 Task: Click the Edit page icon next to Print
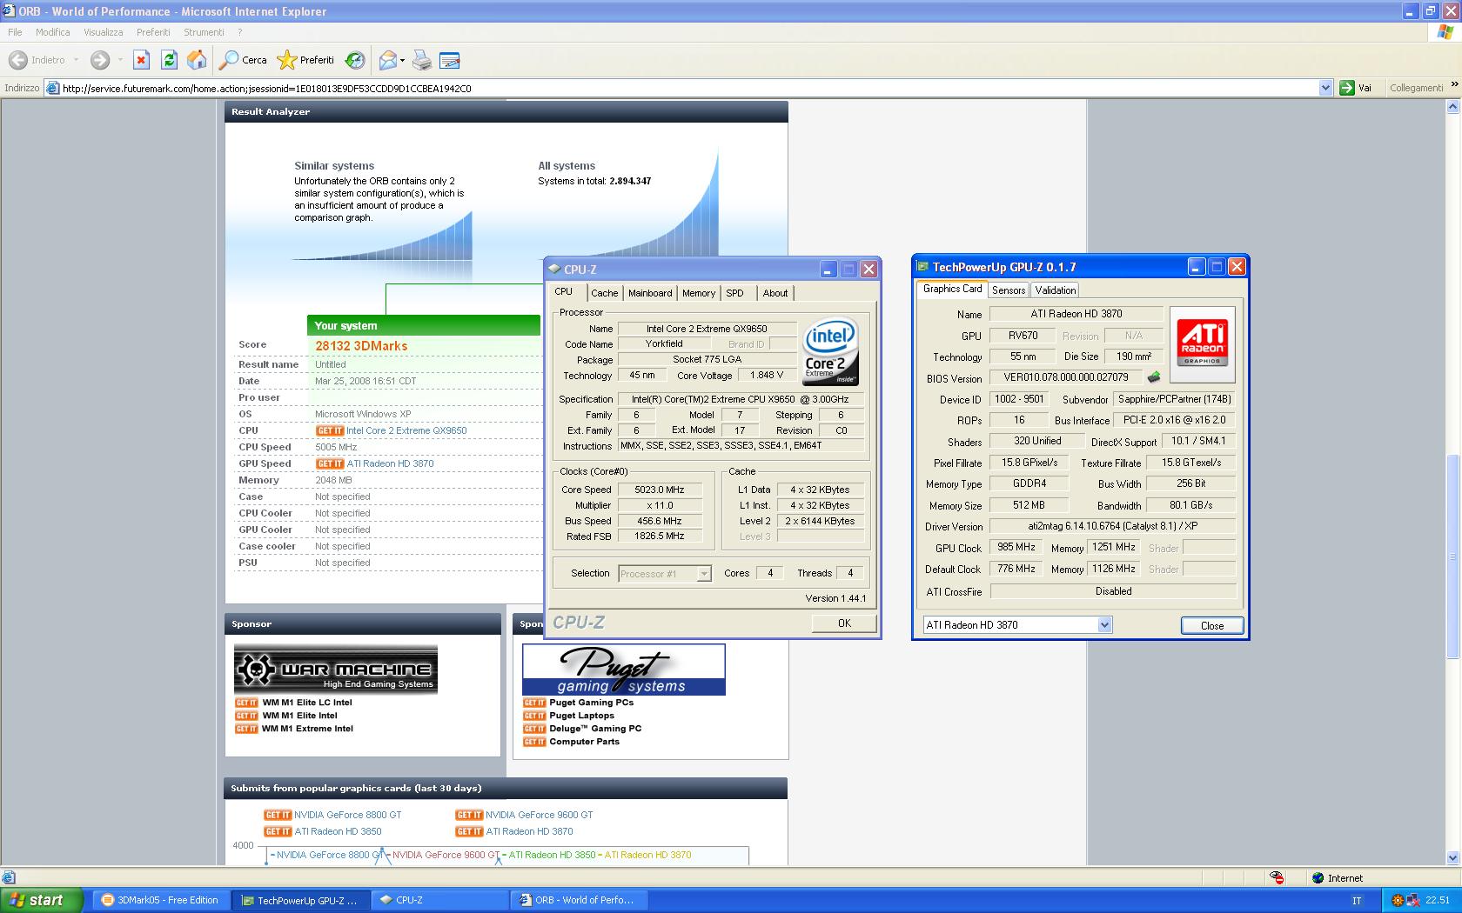point(450,60)
